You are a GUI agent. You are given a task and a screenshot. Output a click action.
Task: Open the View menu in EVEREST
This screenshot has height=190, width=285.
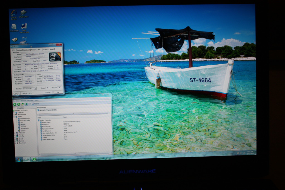pos(18,101)
